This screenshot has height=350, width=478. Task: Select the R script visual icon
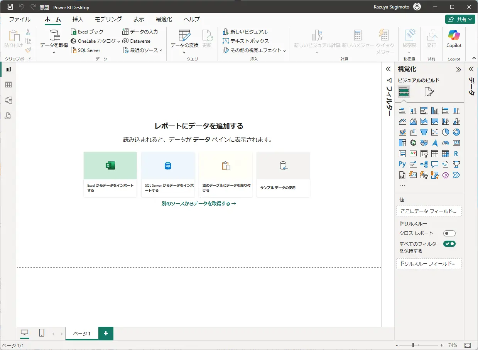(456, 154)
